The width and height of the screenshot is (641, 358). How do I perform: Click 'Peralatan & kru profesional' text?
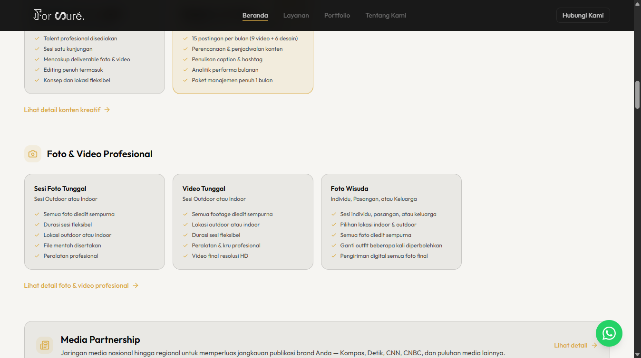226,245
